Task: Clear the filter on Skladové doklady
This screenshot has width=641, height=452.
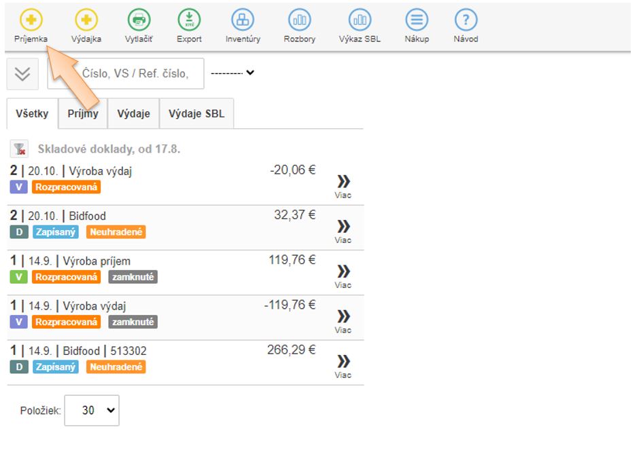Action: click(19, 149)
